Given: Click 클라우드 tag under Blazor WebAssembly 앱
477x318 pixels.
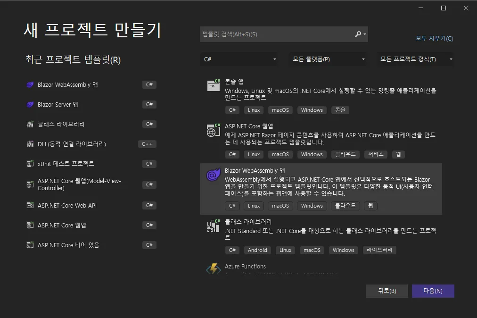Looking at the screenshot, I should tap(345, 206).
